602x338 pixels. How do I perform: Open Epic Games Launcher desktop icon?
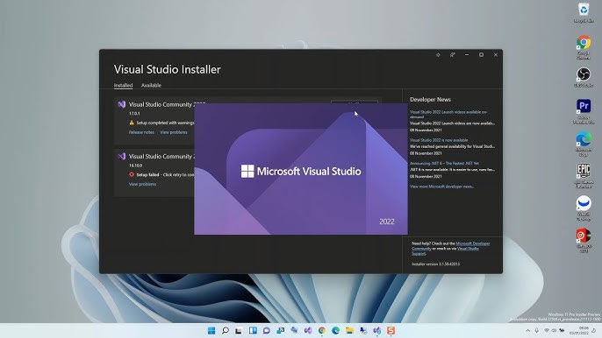pyautogui.click(x=584, y=175)
